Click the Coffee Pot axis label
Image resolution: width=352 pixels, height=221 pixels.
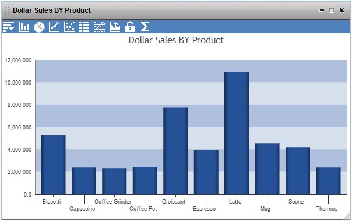pyautogui.click(x=143, y=209)
